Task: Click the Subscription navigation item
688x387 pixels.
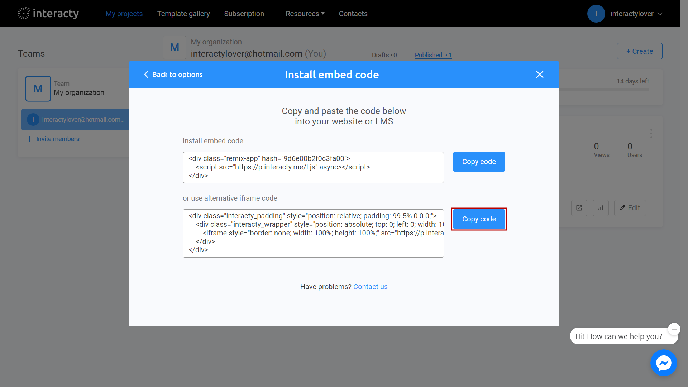Action: (x=244, y=13)
